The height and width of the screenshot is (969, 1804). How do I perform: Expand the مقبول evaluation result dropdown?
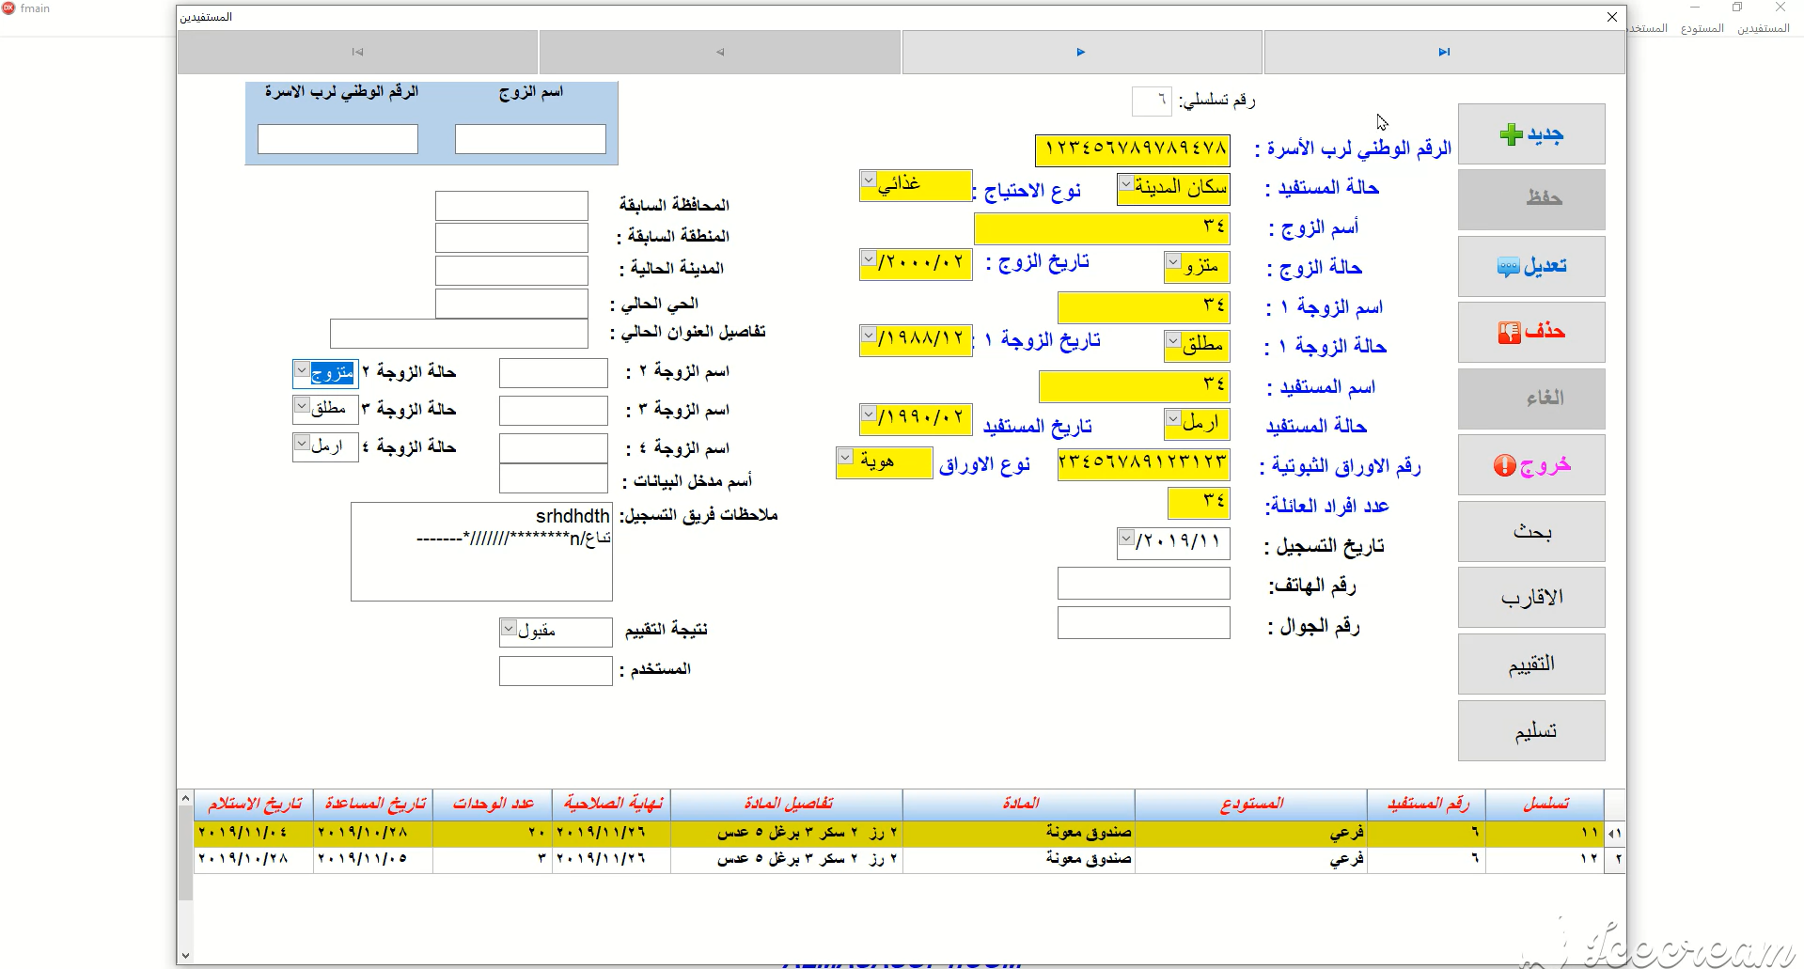[507, 627]
